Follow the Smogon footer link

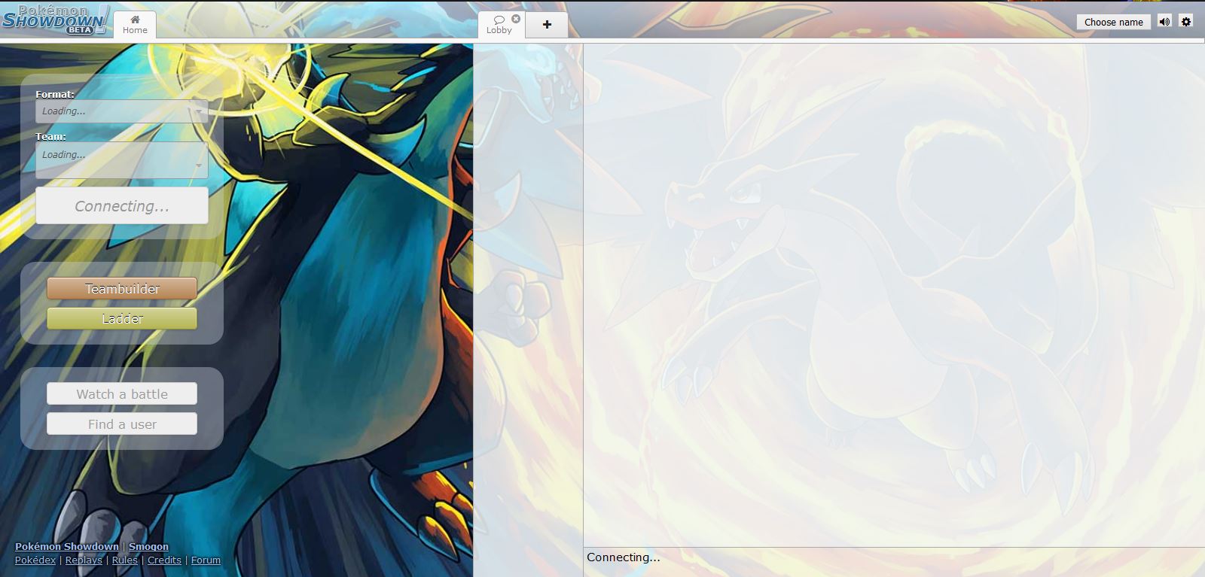click(148, 546)
